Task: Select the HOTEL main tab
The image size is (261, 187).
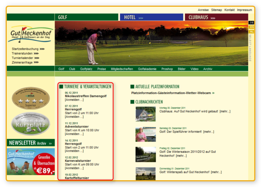Action: click(151, 17)
